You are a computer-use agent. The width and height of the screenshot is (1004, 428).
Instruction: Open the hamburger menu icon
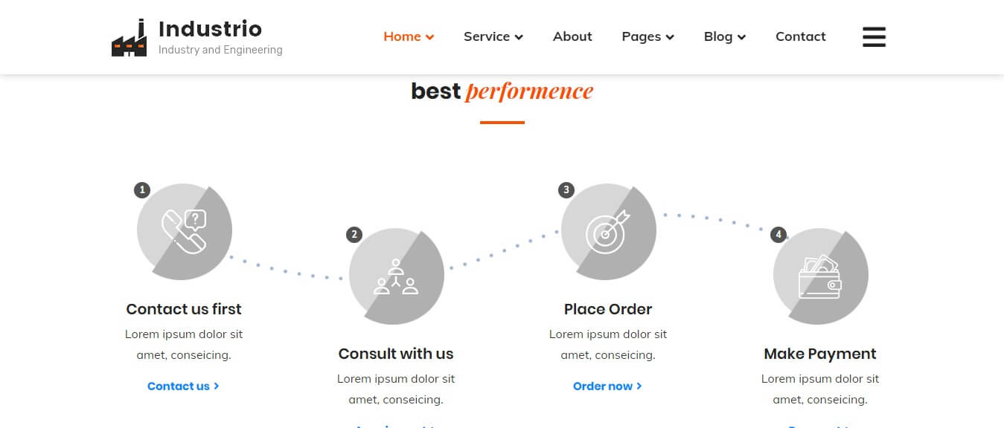click(874, 37)
